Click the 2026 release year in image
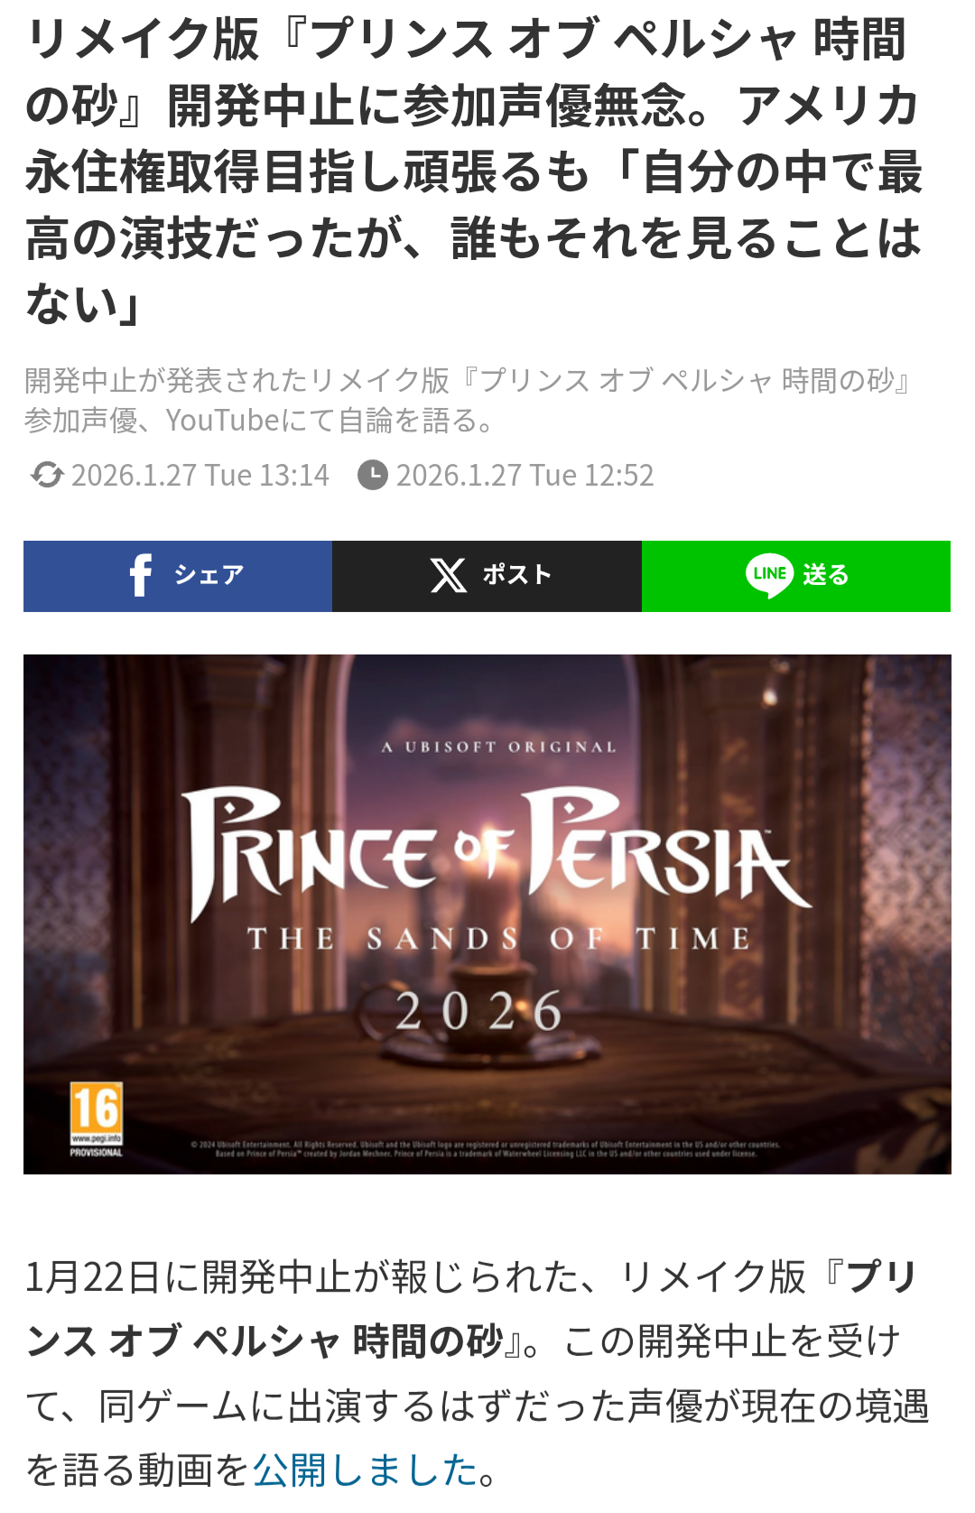Screen dimensions: 975x1513 (478, 1011)
